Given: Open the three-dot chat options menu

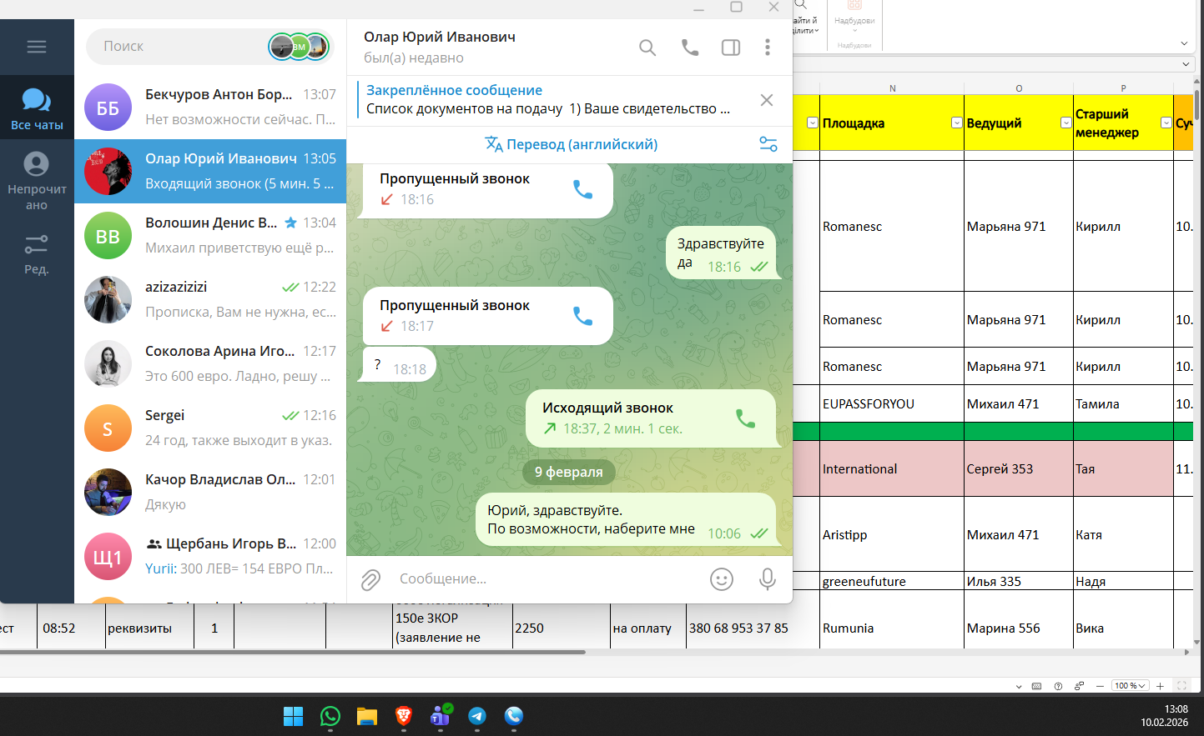Looking at the screenshot, I should (x=768, y=48).
